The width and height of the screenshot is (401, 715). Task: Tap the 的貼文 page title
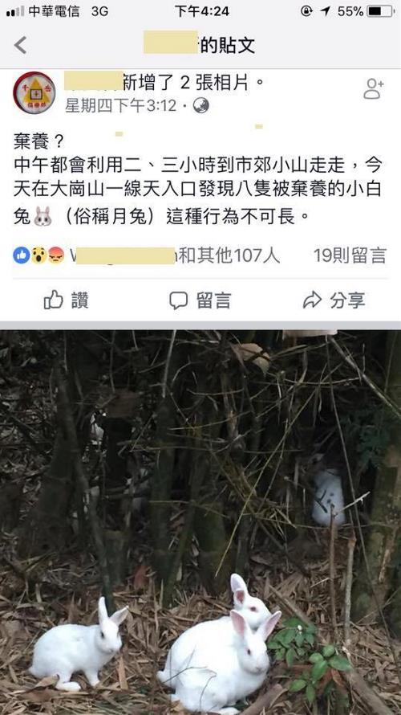point(228,45)
